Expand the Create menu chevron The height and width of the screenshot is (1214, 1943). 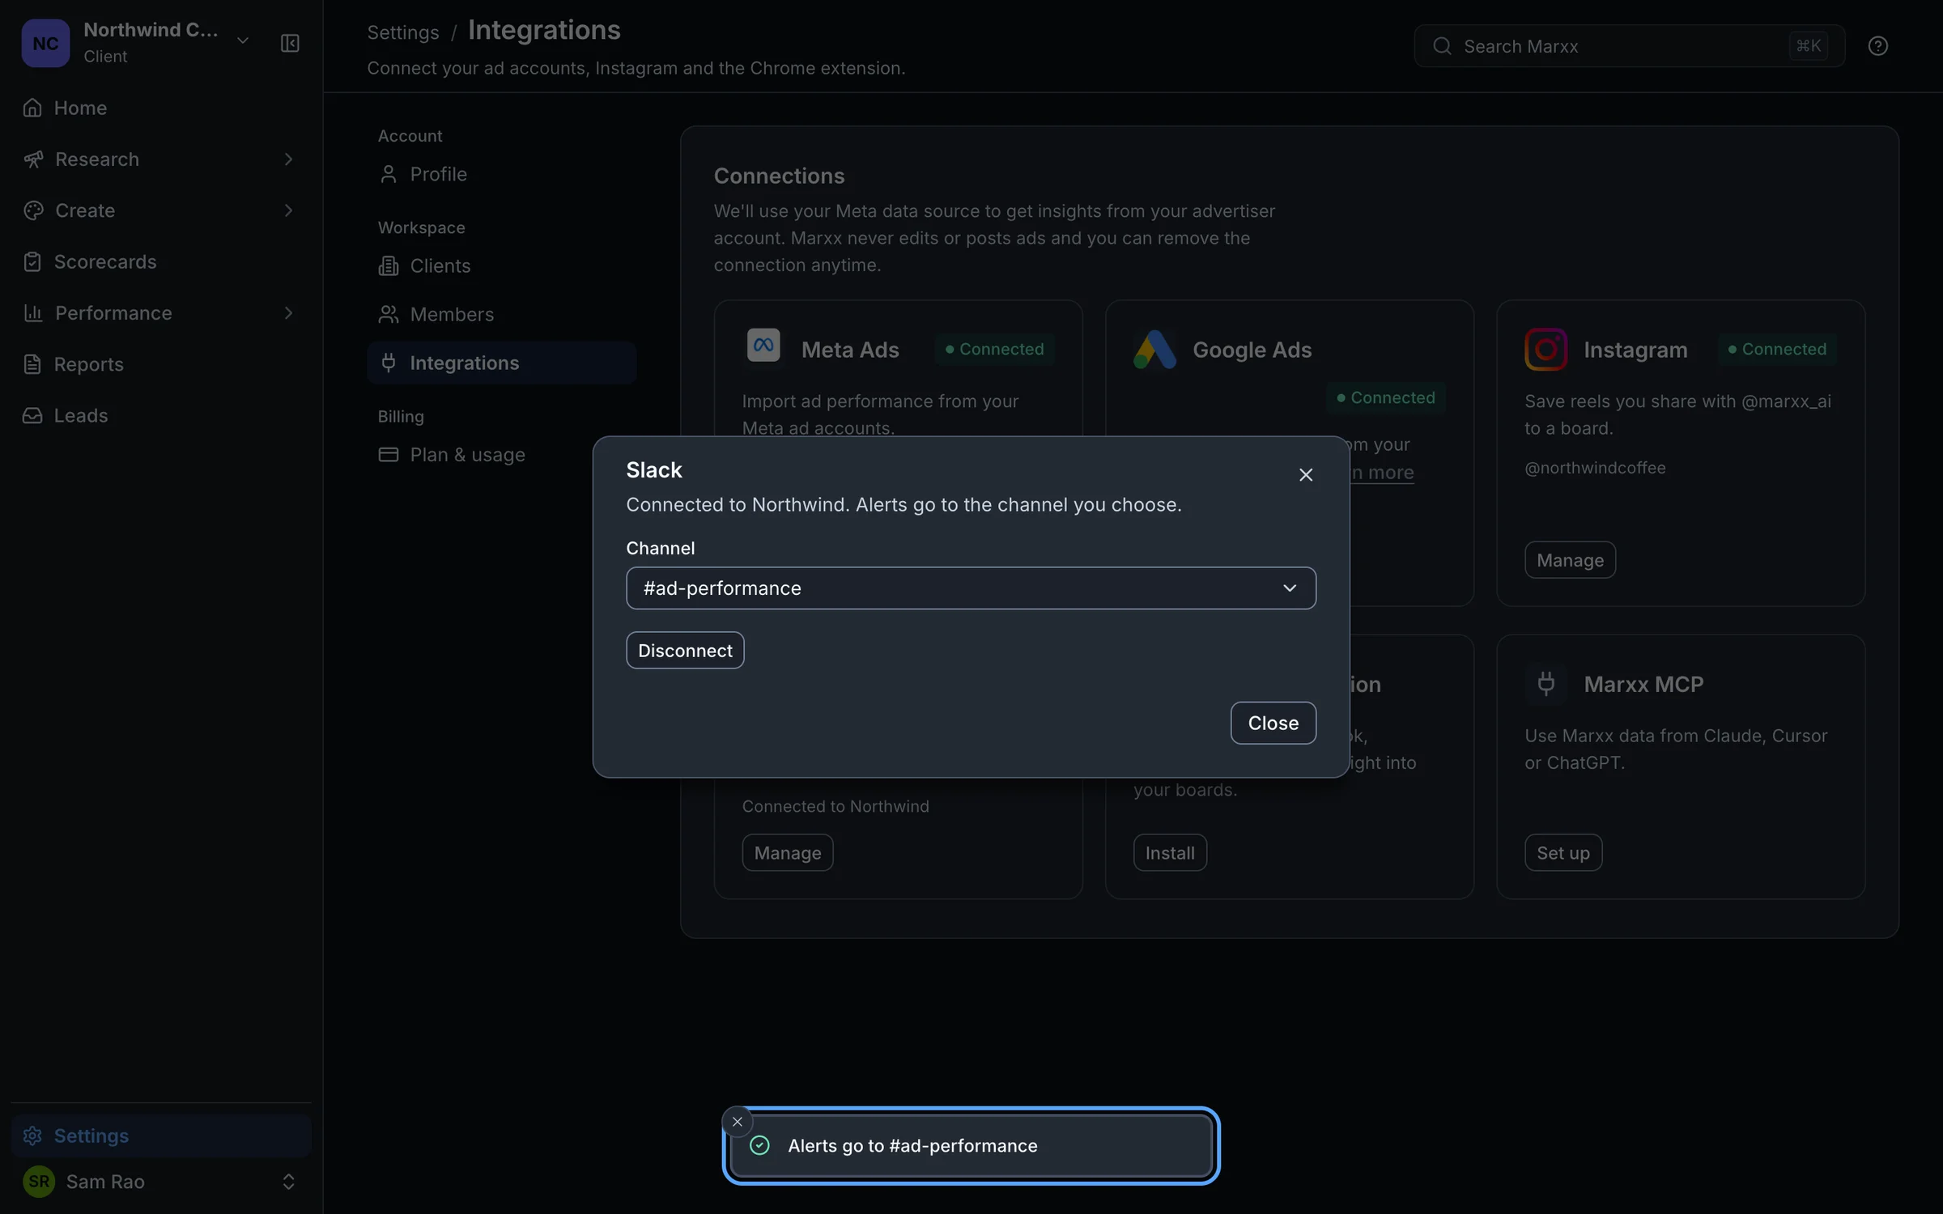point(288,210)
